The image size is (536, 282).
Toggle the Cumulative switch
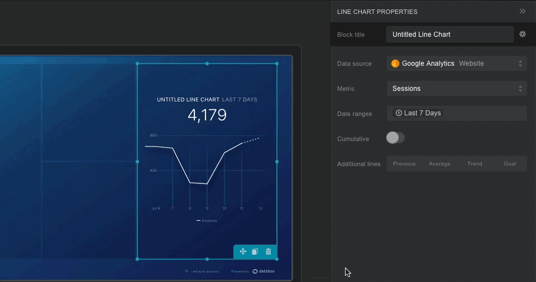click(395, 138)
